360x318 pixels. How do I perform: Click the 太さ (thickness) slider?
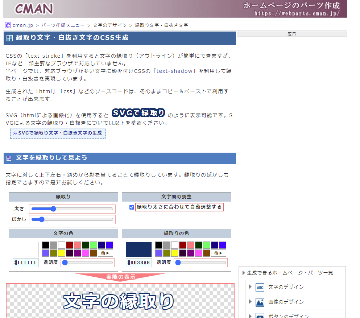pyautogui.click(x=72, y=209)
